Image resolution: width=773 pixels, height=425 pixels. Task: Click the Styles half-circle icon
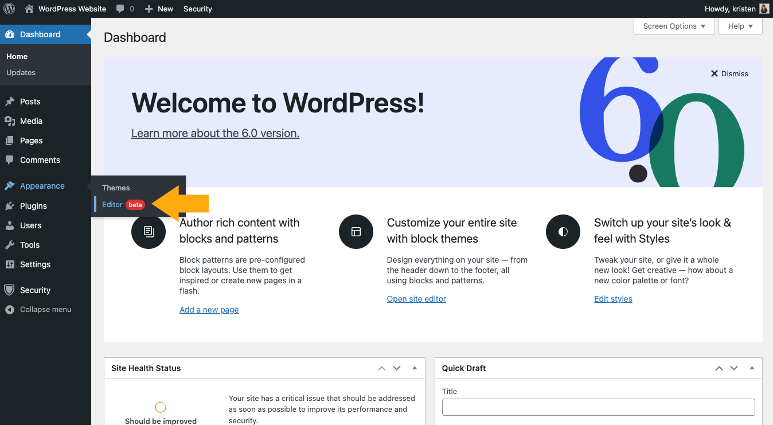pyautogui.click(x=563, y=231)
